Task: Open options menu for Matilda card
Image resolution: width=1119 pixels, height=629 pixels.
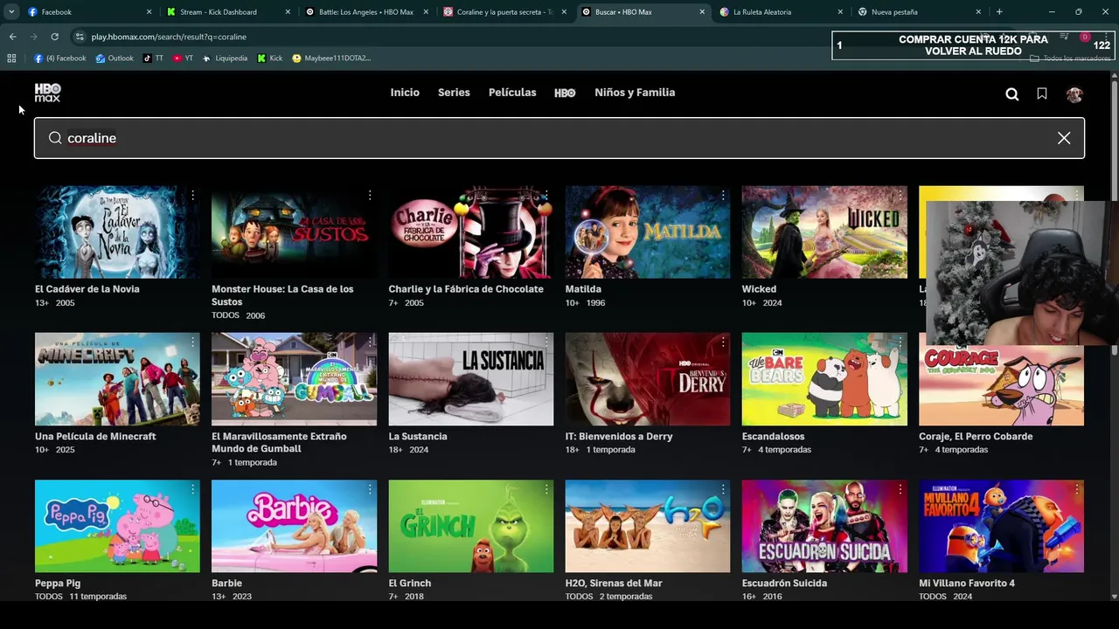Action: (723, 196)
